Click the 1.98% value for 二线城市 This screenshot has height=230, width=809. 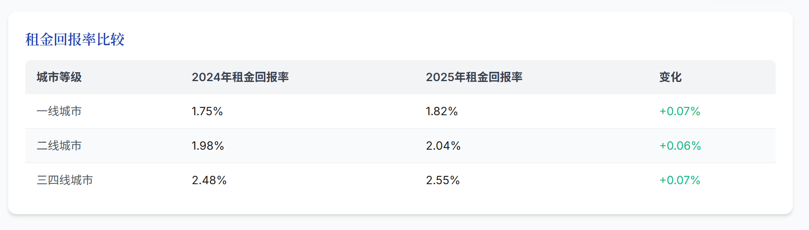point(208,146)
